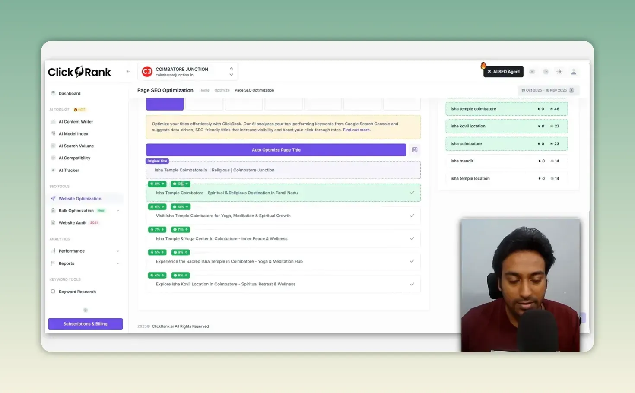Navigate to AI Search Volume
The height and width of the screenshot is (393, 635).
click(76, 146)
